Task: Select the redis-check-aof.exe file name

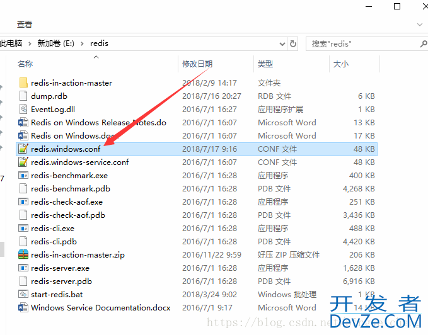Action: coord(67,202)
